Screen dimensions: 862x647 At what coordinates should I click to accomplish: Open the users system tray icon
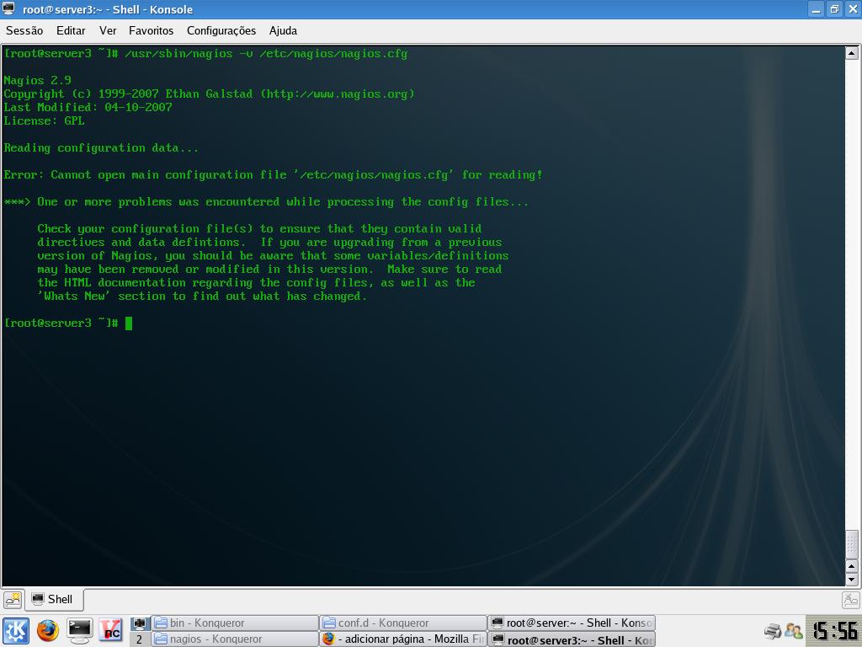coord(793,631)
